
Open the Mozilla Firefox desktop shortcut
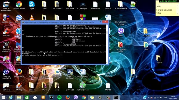point(19,73)
